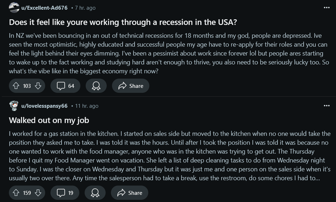Open post titled 'Does it feel like youre working through a recession'
This screenshot has width=336, height=202.
[x=123, y=22]
